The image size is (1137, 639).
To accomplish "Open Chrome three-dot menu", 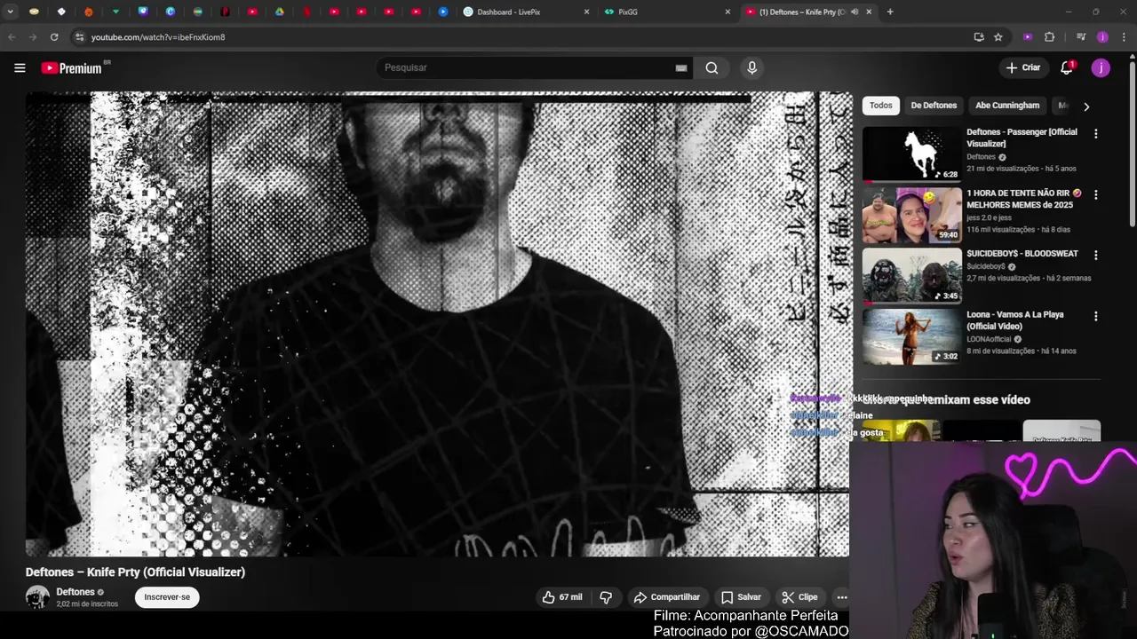I will coord(1124,37).
